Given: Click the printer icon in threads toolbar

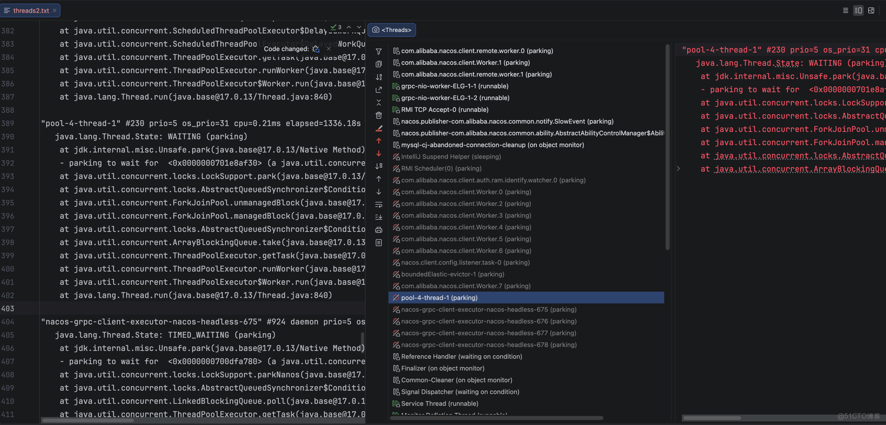Looking at the screenshot, I should click(x=379, y=230).
